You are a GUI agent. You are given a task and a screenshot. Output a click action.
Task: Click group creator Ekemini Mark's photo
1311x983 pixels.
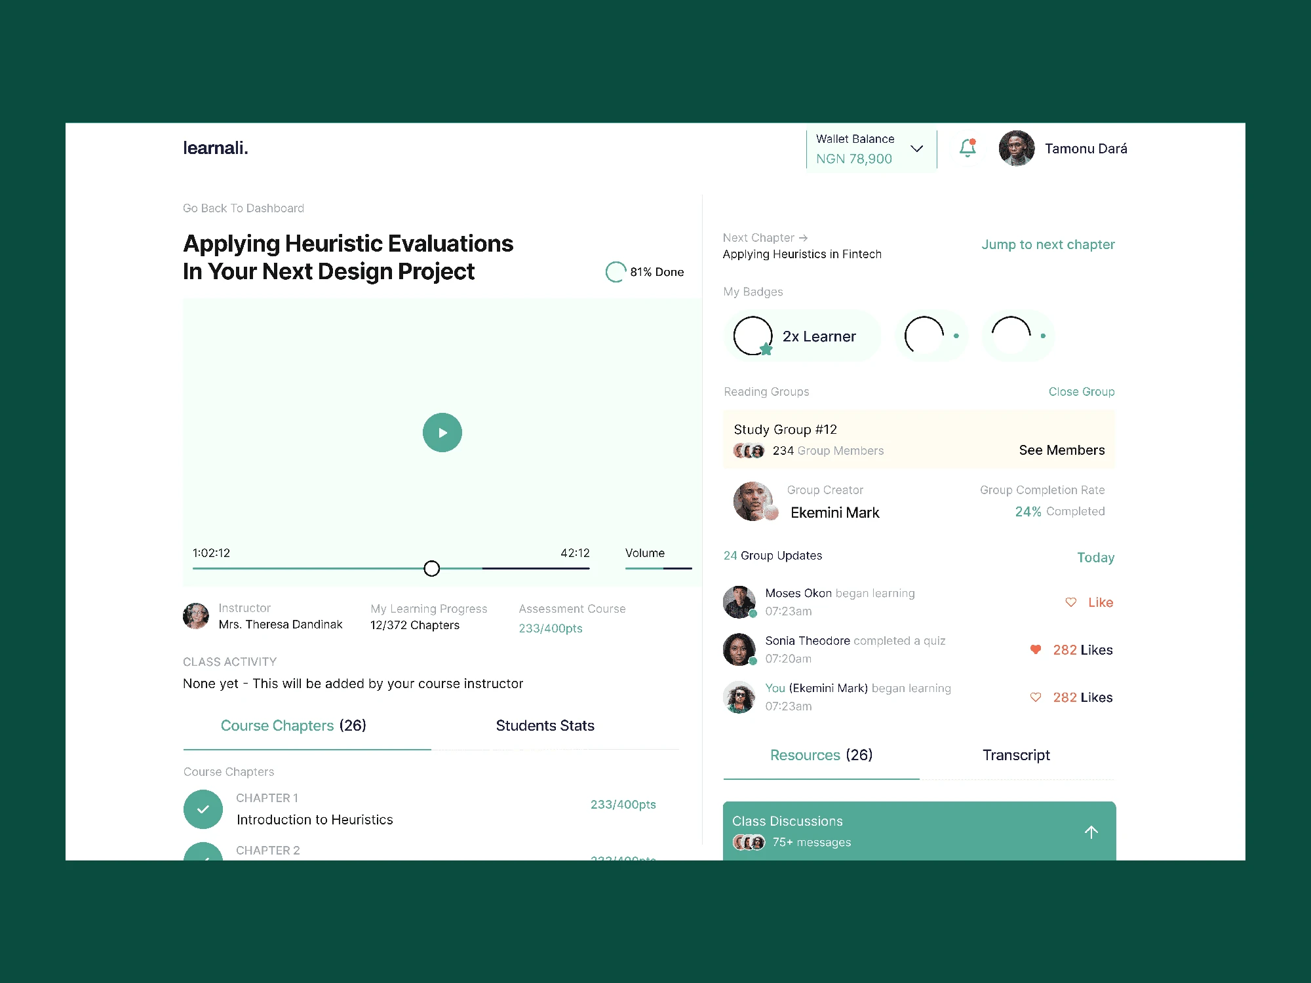[754, 501]
